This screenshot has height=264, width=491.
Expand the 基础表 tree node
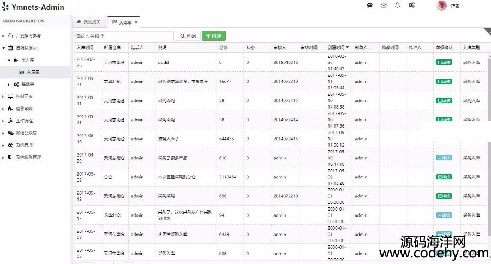tap(9, 84)
